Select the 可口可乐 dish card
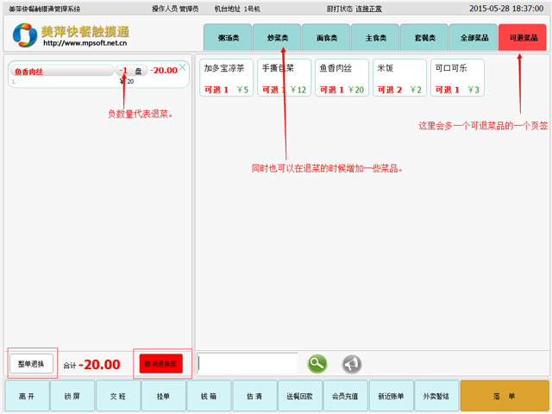Viewport: 552px width, 414px height. pos(457,78)
